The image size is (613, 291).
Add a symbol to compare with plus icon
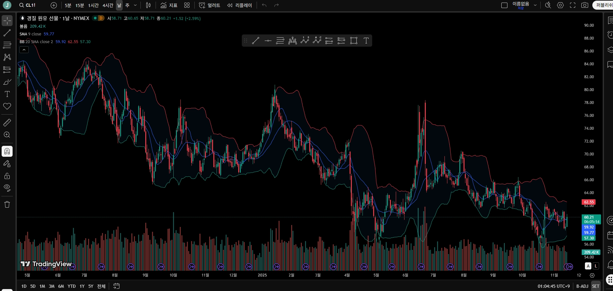[x=54, y=5]
